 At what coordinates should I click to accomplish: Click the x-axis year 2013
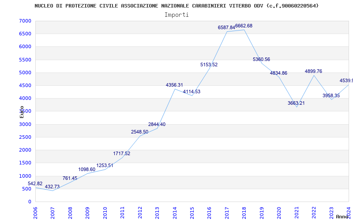point(157,213)
